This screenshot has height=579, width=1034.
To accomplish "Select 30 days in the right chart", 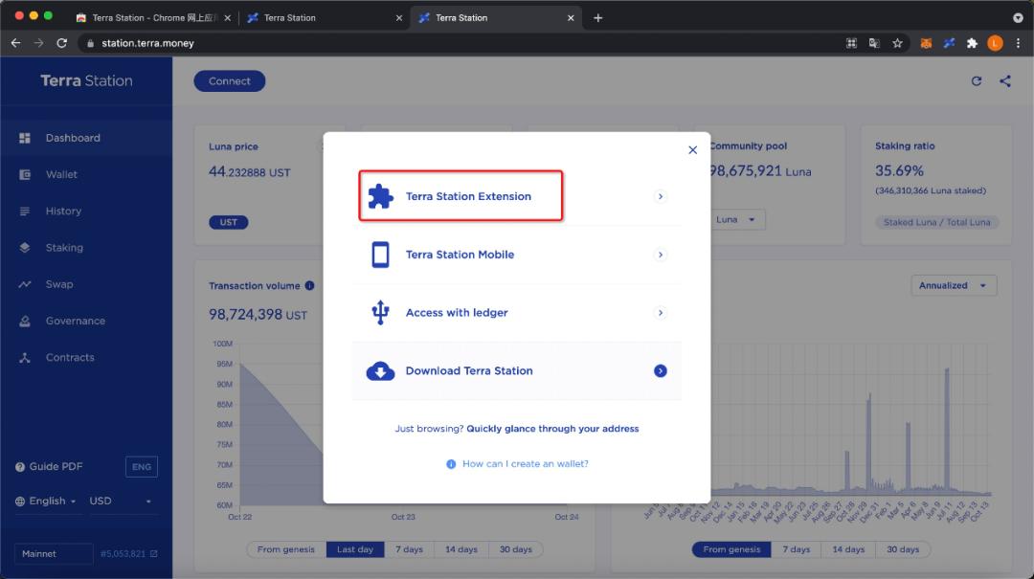I will pos(903,549).
